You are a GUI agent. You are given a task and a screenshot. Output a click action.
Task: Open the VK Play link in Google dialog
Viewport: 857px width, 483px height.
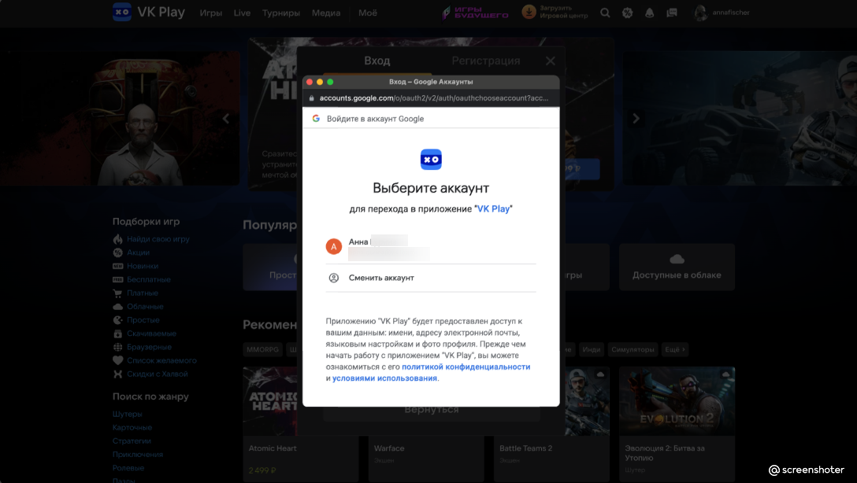pos(494,209)
